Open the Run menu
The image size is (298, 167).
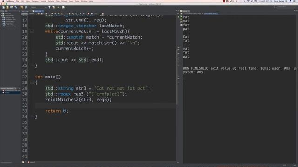click(58, 1)
